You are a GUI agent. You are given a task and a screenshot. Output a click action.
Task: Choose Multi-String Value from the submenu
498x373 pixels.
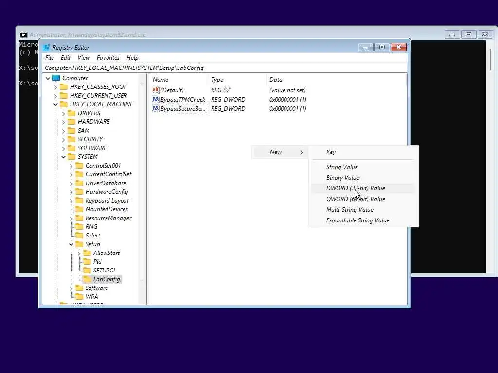coord(362,210)
